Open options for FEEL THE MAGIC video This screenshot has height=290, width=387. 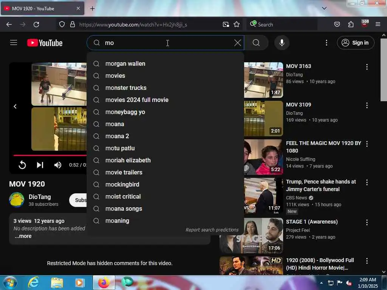(x=367, y=144)
